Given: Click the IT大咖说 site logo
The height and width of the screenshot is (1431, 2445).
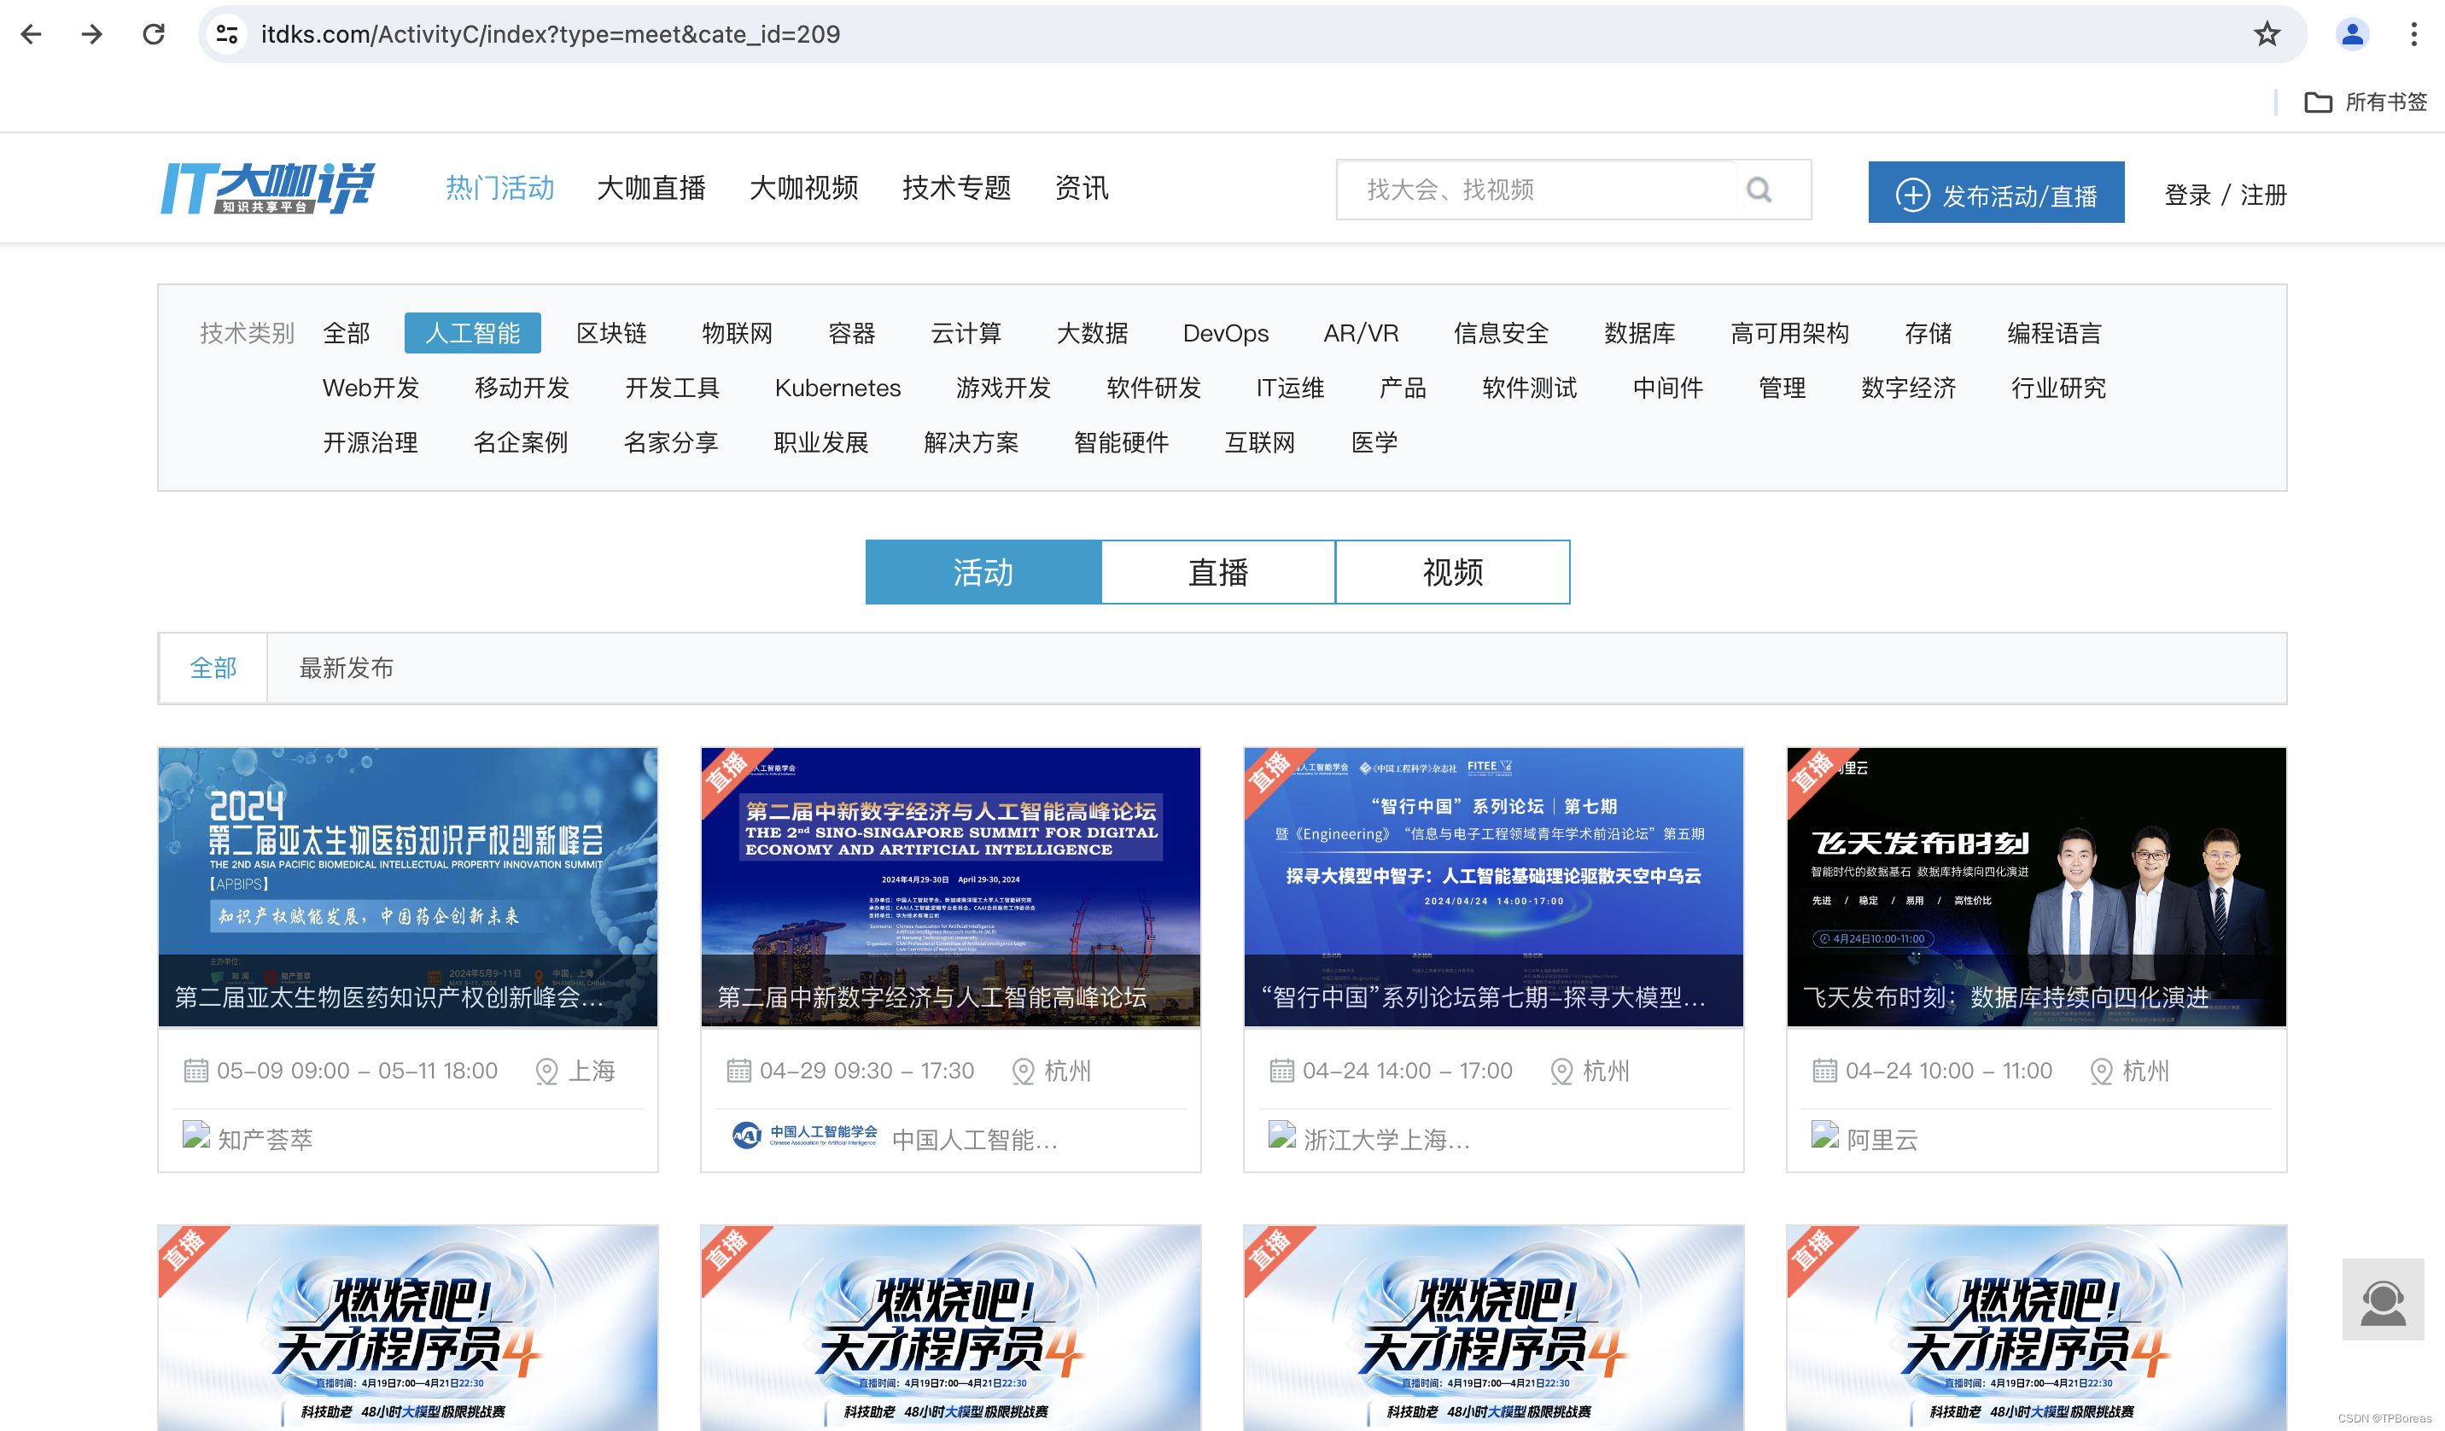Looking at the screenshot, I should pyautogui.click(x=267, y=188).
